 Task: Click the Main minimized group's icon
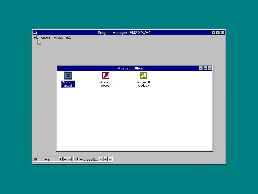[36, 159]
